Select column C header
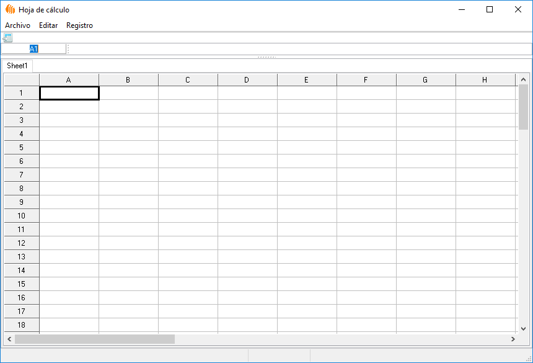 (188, 79)
